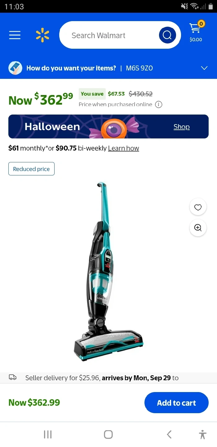Image resolution: width=217 pixels, height=447 pixels.
Task: Tap the delivery truck icon
Action: [x=13, y=377]
